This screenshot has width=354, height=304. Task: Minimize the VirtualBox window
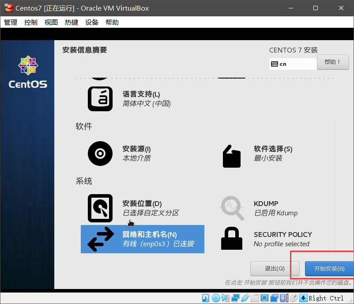pos(291,8)
